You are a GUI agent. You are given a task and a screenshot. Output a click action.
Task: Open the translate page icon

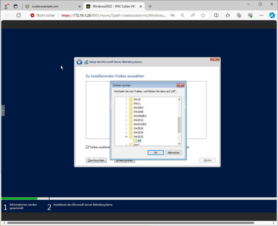172,15
